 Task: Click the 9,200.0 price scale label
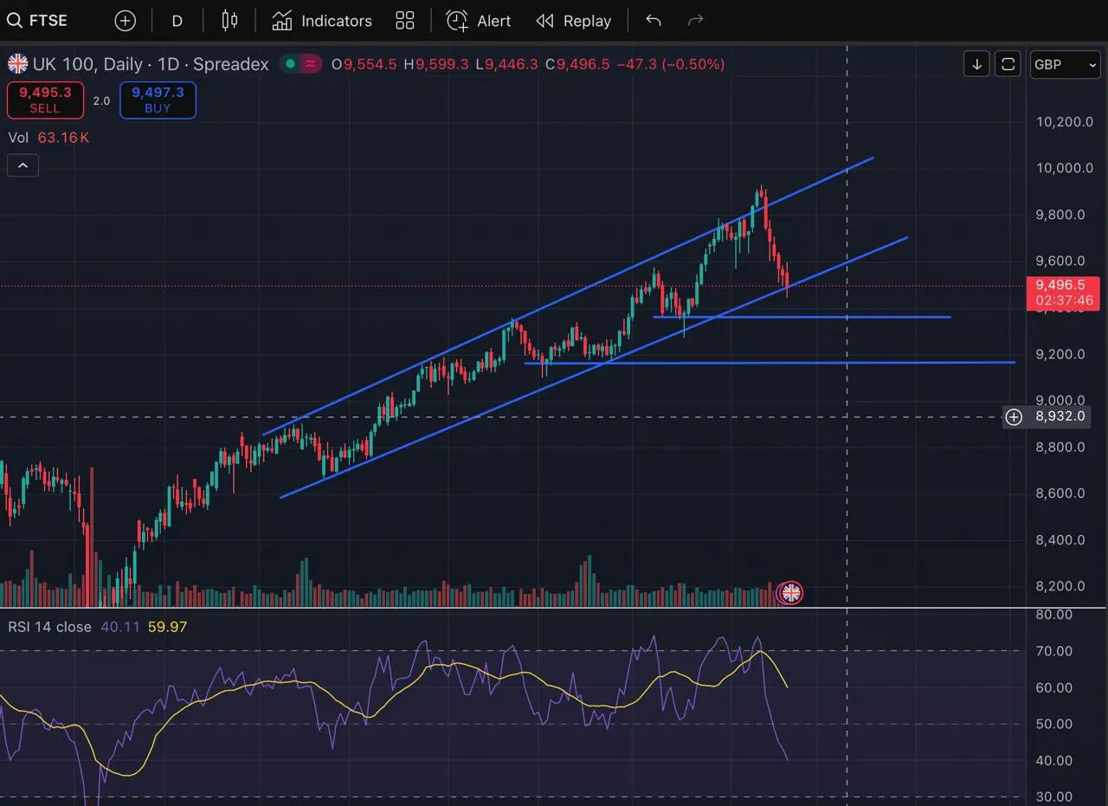1061,354
